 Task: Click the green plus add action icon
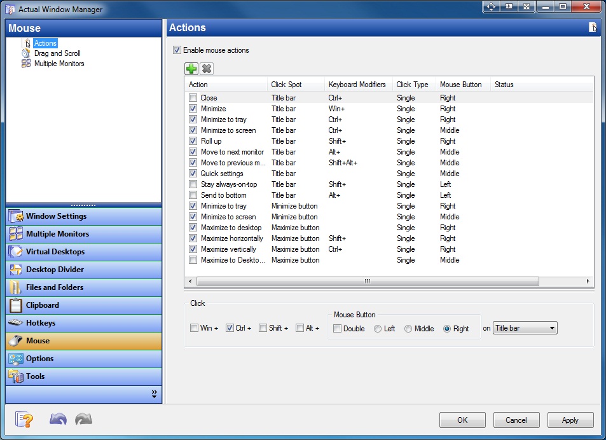191,69
